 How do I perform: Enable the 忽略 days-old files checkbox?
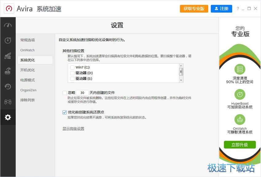(x=64, y=93)
